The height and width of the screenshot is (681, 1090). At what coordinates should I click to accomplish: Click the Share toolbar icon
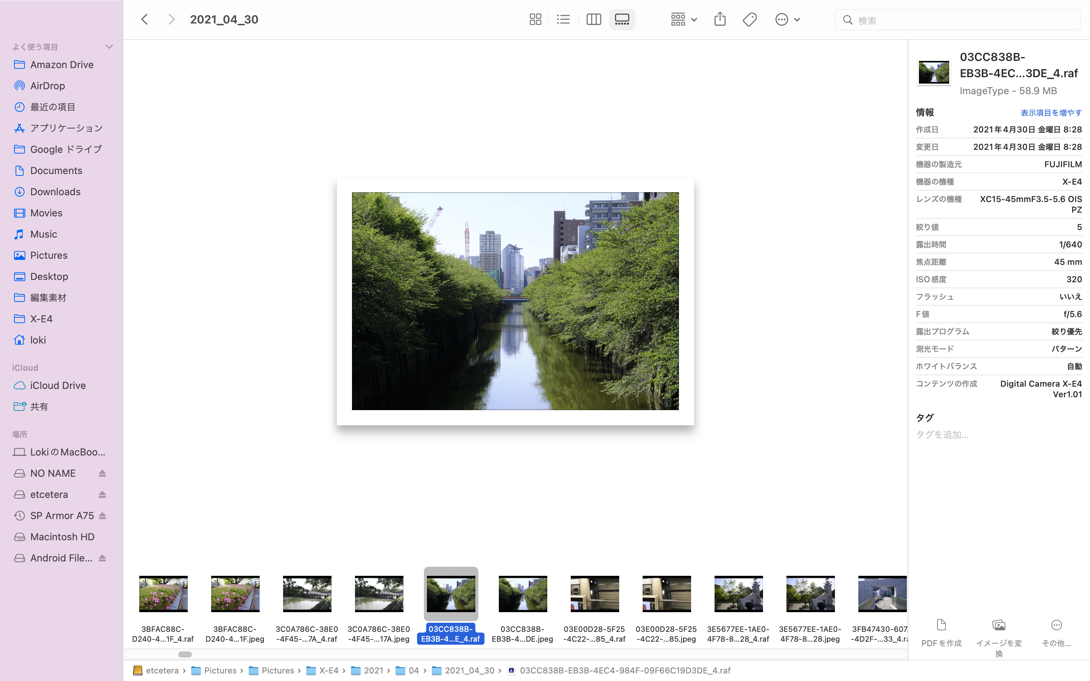tap(720, 19)
